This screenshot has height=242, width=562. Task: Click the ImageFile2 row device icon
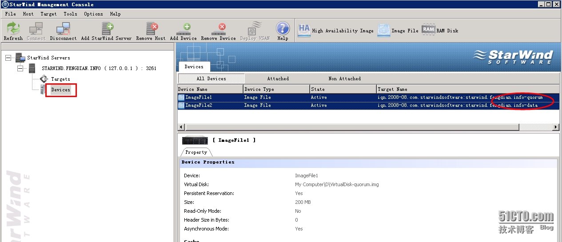pyautogui.click(x=181, y=105)
